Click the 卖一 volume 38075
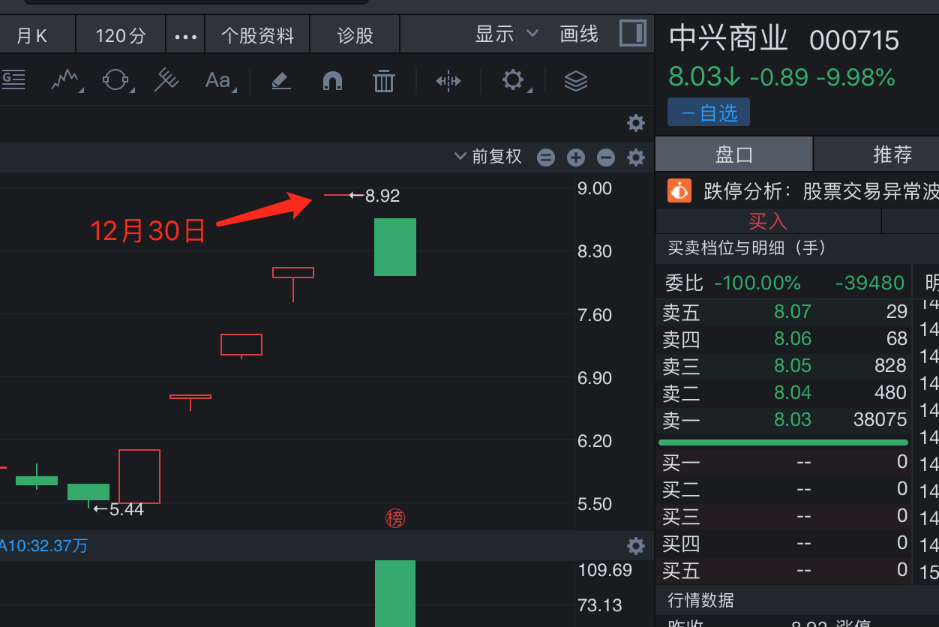The width and height of the screenshot is (939, 627). click(x=880, y=419)
